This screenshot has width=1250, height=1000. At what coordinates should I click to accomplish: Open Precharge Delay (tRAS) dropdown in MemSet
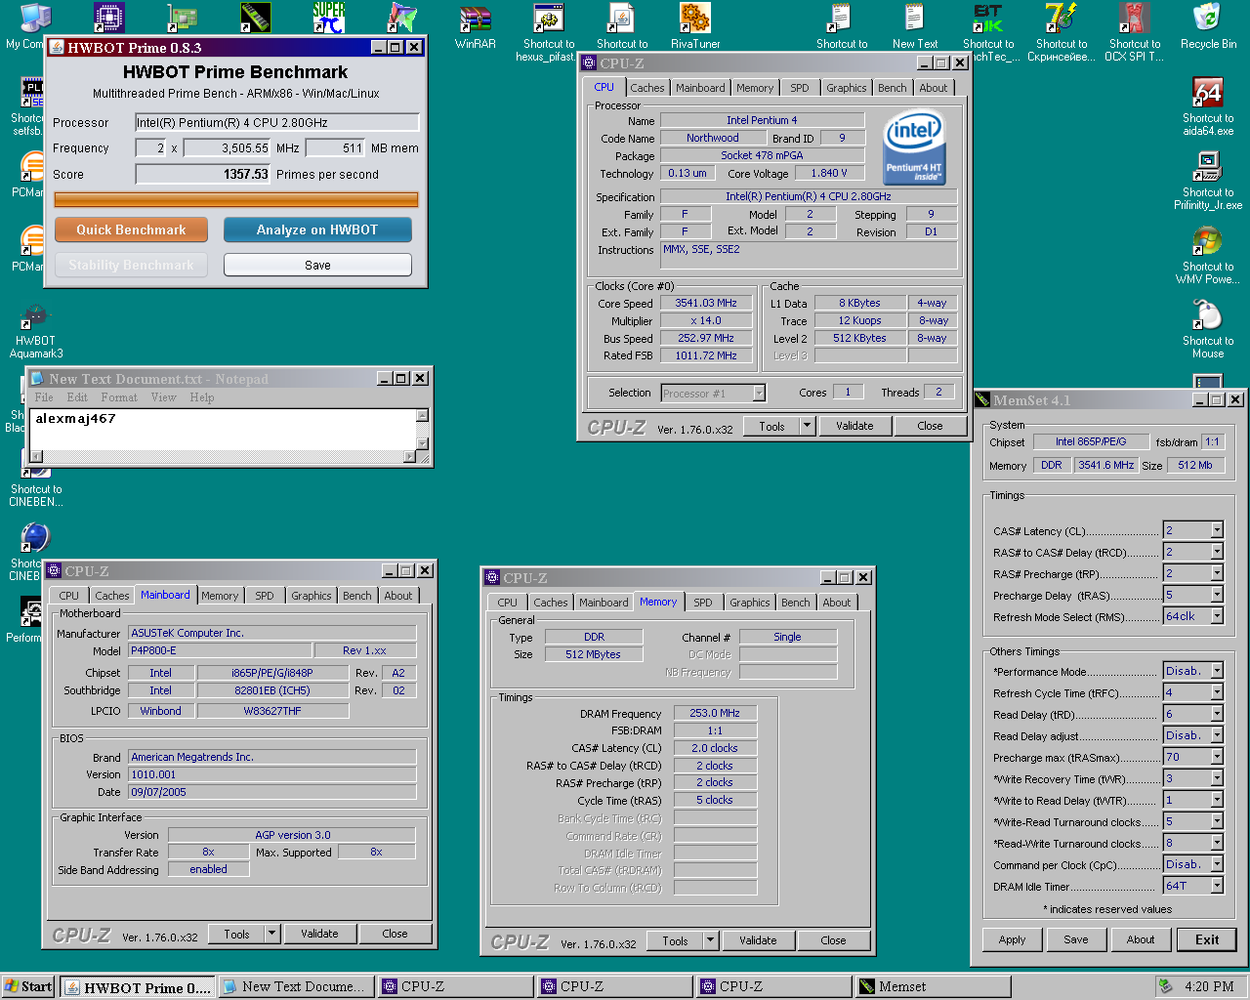coord(1217,595)
